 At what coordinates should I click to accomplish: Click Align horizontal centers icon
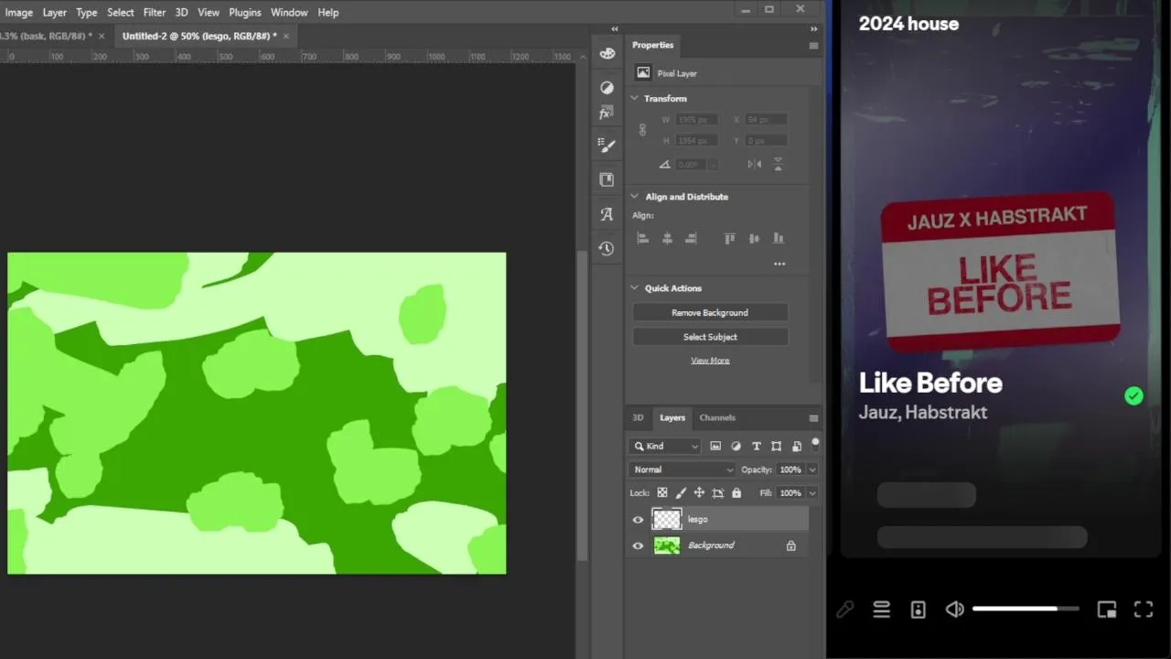tap(667, 238)
